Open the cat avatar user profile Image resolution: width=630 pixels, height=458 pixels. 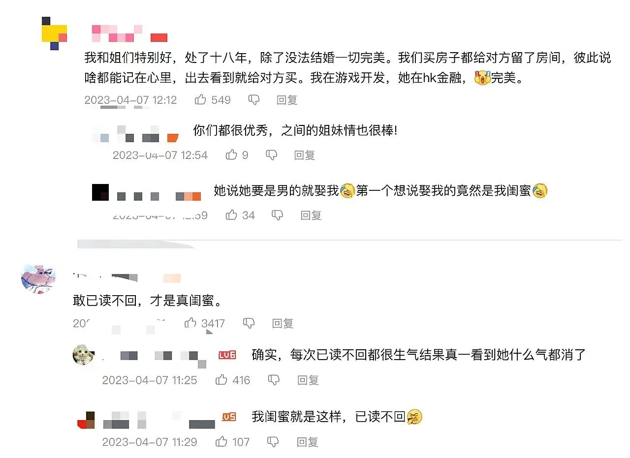84,354
